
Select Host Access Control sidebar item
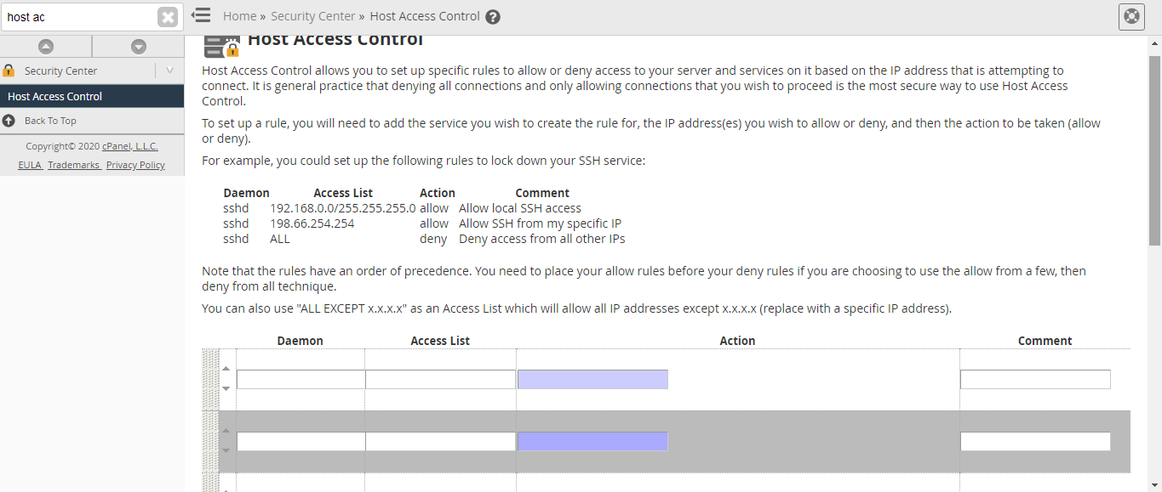pyautogui.click(x=92, y=96)
